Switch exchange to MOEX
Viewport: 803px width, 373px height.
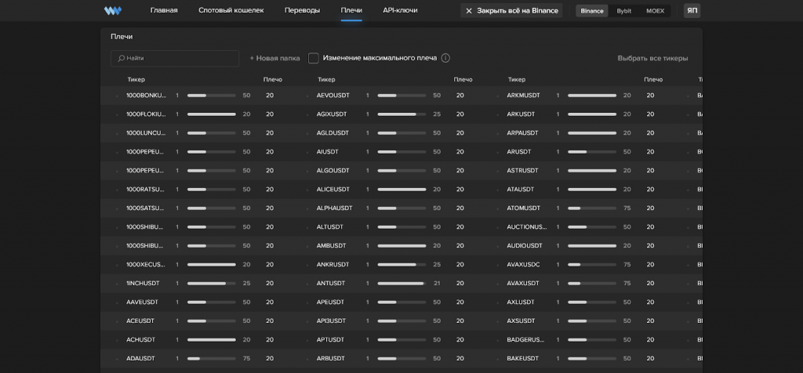pyautogui.click(x=655, y=11)
